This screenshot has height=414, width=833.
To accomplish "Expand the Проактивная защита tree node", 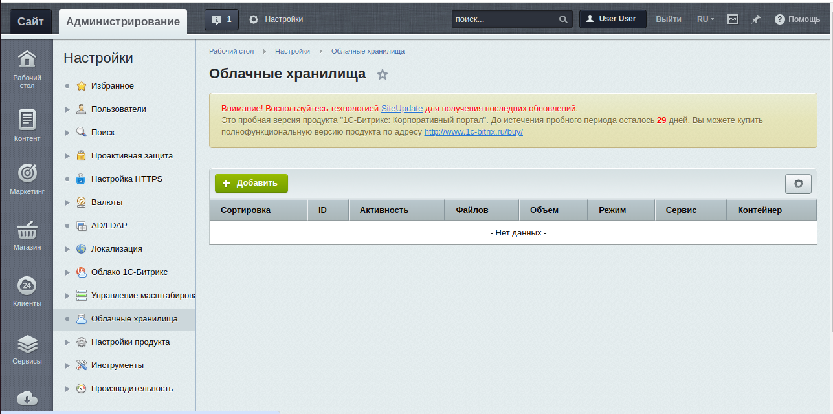I will click(67, 156).
